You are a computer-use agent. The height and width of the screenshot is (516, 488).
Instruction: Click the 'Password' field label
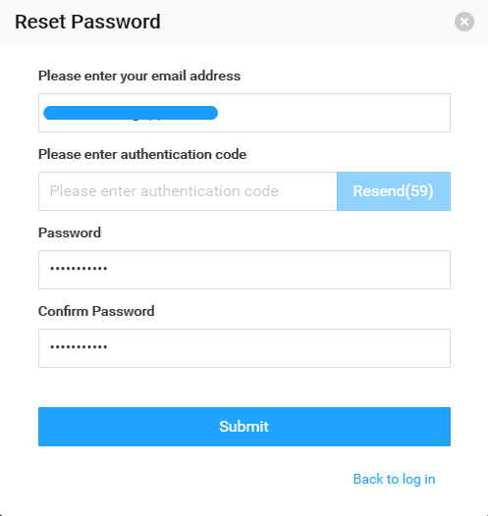pos(70,232)
